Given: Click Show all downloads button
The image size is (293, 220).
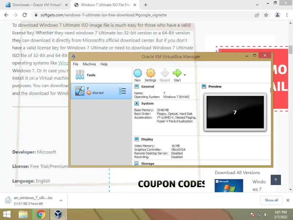Looking at the screenshot, I should pyautogui.click(x=271, y=200).
